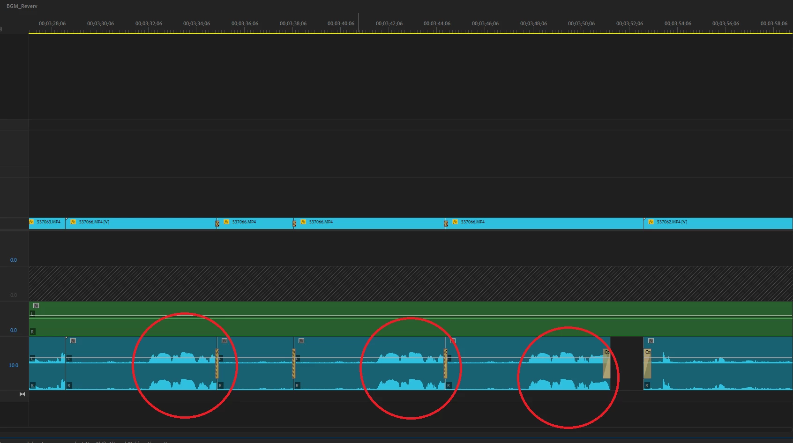Image resolution: width=793 pixels, height=443 pixels.
Task: Click the 10.0 track volume value
Action: pyautogui.click(x=14, y=365)
